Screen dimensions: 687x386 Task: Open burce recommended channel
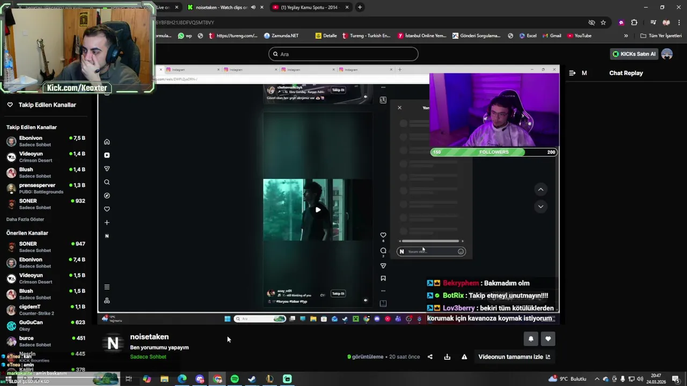point(46,342)
